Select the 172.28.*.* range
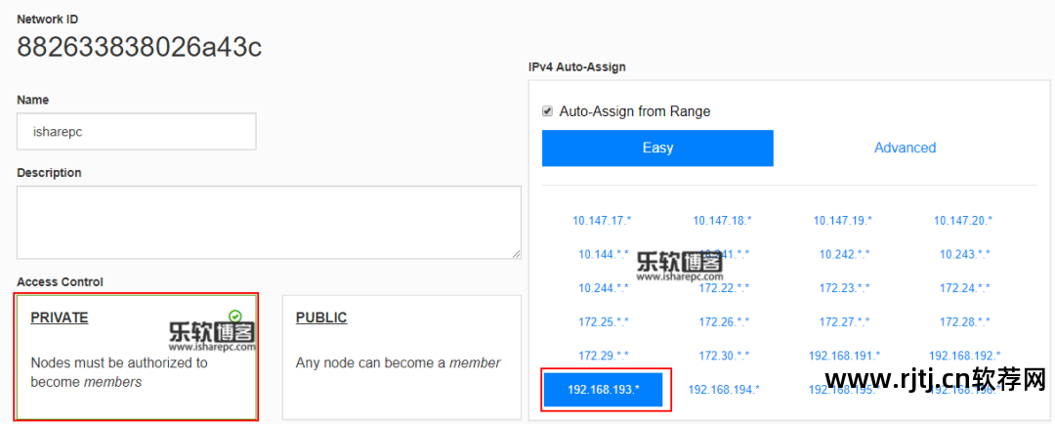Viewport: 1055px width, 424px height. click(x=964, y=322)
